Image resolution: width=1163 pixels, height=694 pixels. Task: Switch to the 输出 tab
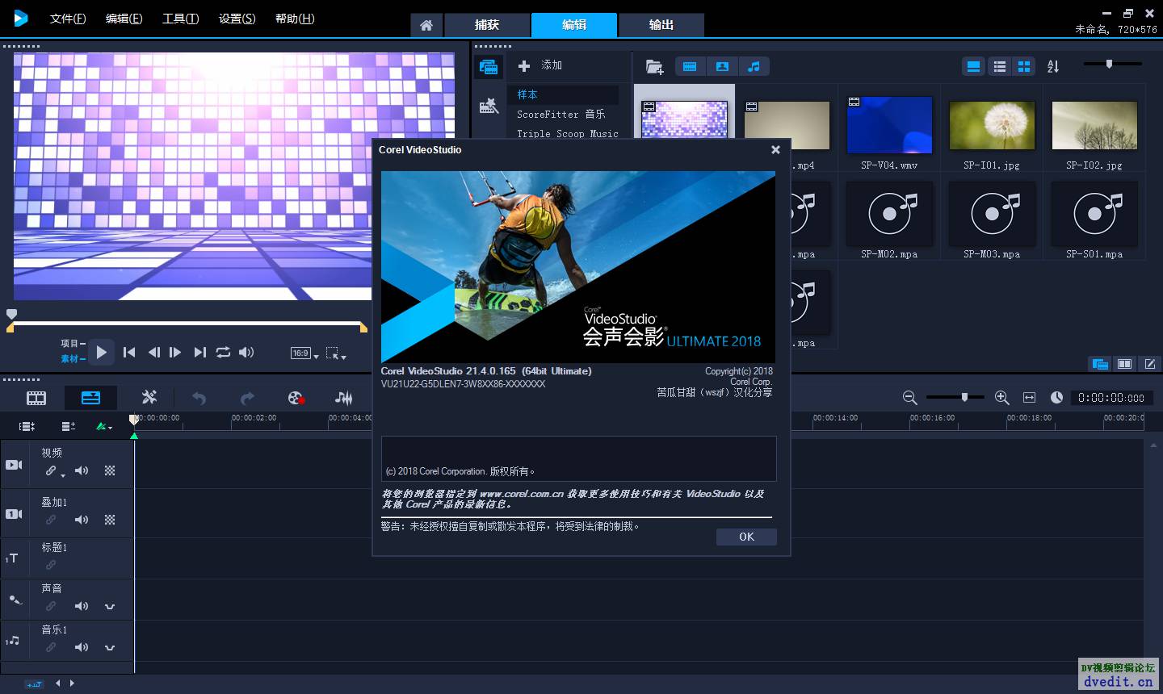(661, 25)
